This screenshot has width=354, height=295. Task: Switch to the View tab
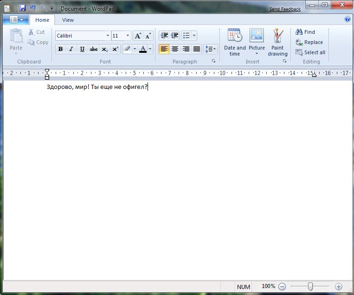68,20
